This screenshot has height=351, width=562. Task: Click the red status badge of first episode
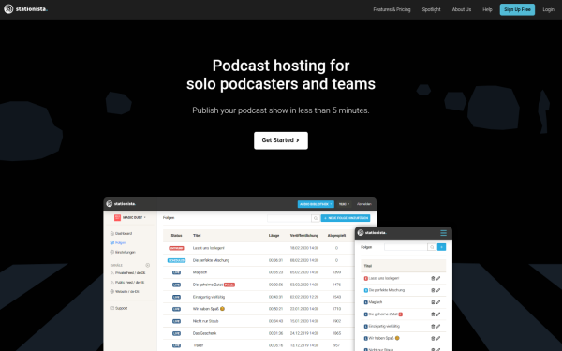pos(176,248)
